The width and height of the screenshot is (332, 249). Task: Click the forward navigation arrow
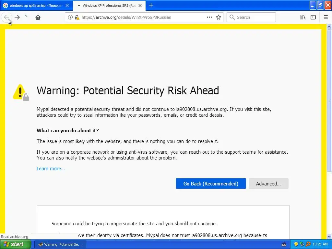17,17
